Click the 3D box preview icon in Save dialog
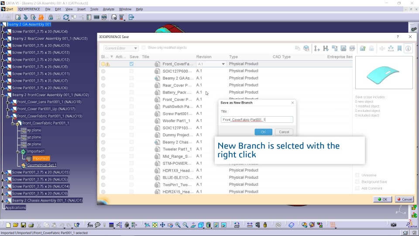The image size is (419, 236). point(306,49)
